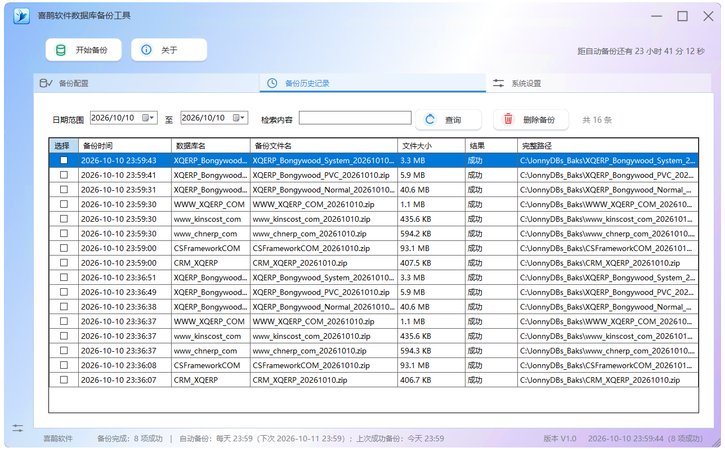725x452 pixels.
Task: Click the database-check icon on 备份配置 tab
Action: (x=46, y=83)
